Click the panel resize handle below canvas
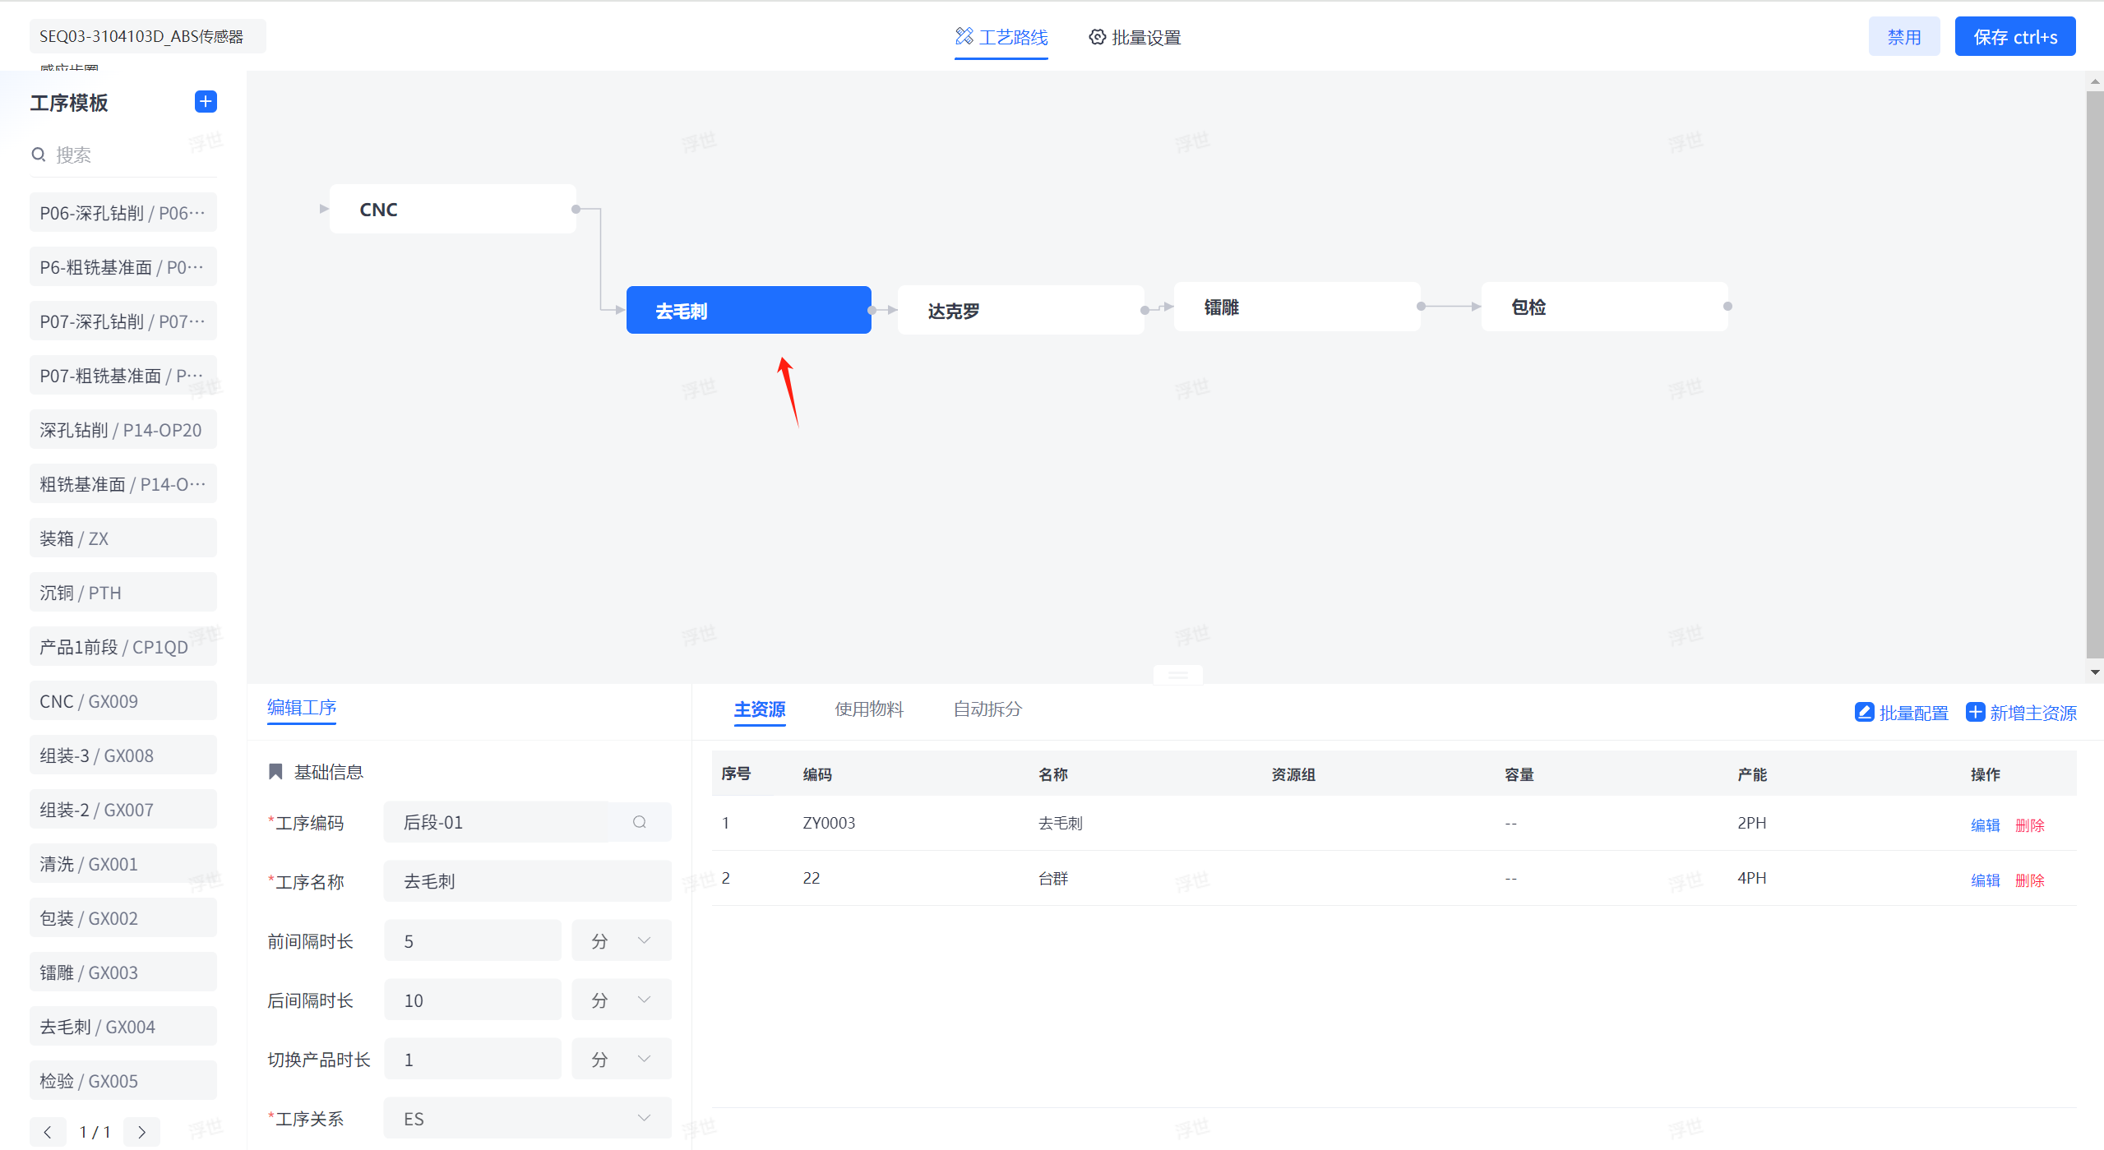The height and width of the screenshot is (1150, 2104). point(1177,675)
